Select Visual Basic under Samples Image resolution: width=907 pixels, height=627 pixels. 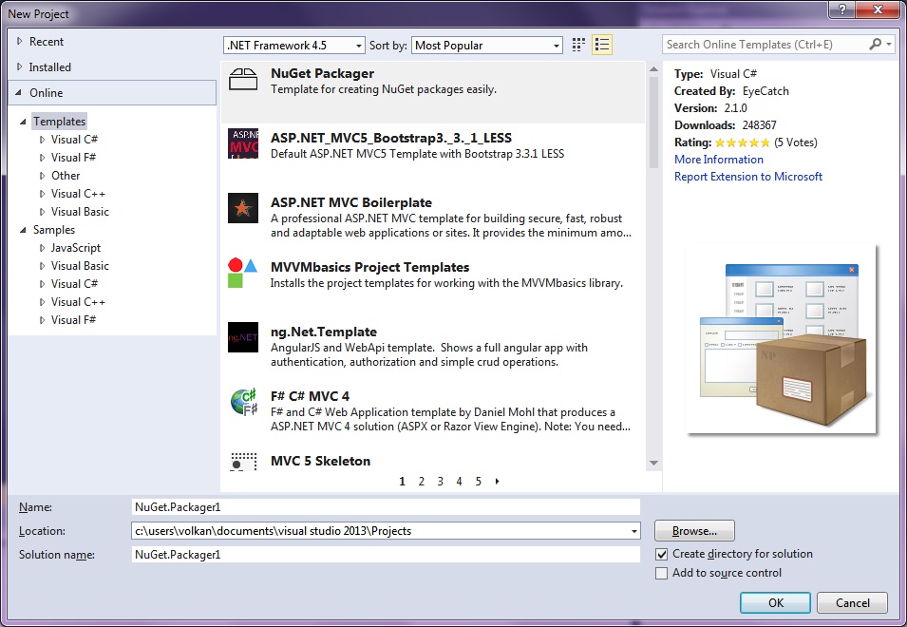pos(80,265)
